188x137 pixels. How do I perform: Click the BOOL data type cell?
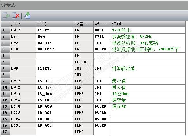point(102,31)
